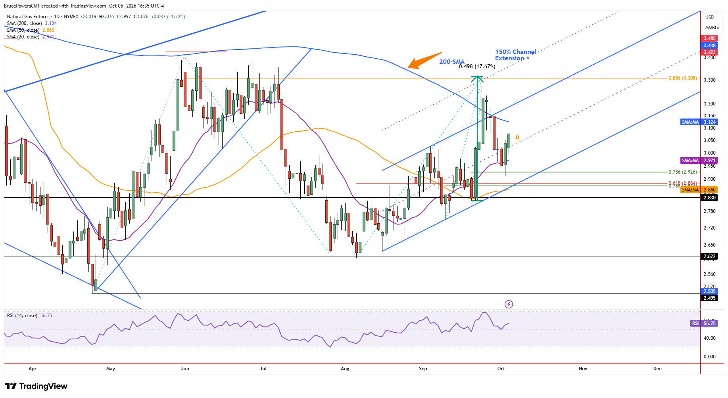This screenshot has width=728, height=398.
Task: Click the Dec label on time axis
Action: (657, 369)
